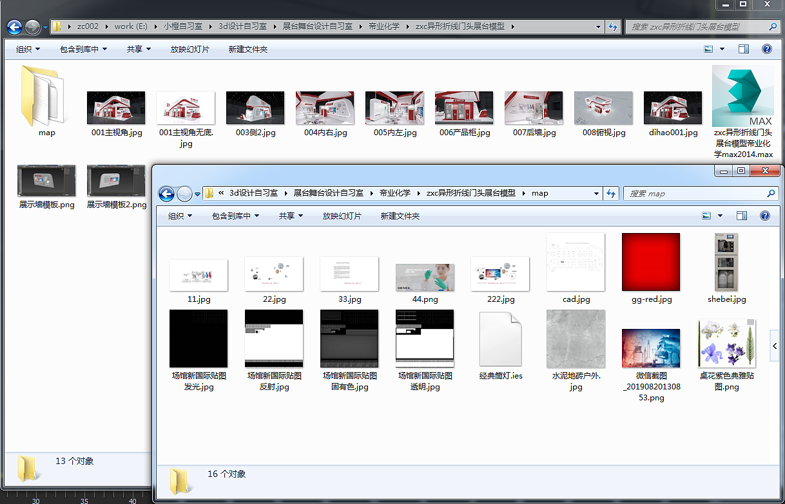Select cad.jpg in map window

click(x=576, y=262)
